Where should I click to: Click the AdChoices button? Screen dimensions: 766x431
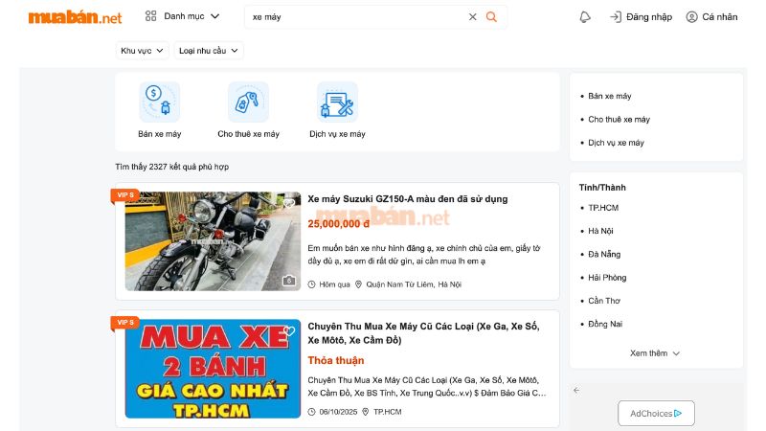click(x=656, y=413)
